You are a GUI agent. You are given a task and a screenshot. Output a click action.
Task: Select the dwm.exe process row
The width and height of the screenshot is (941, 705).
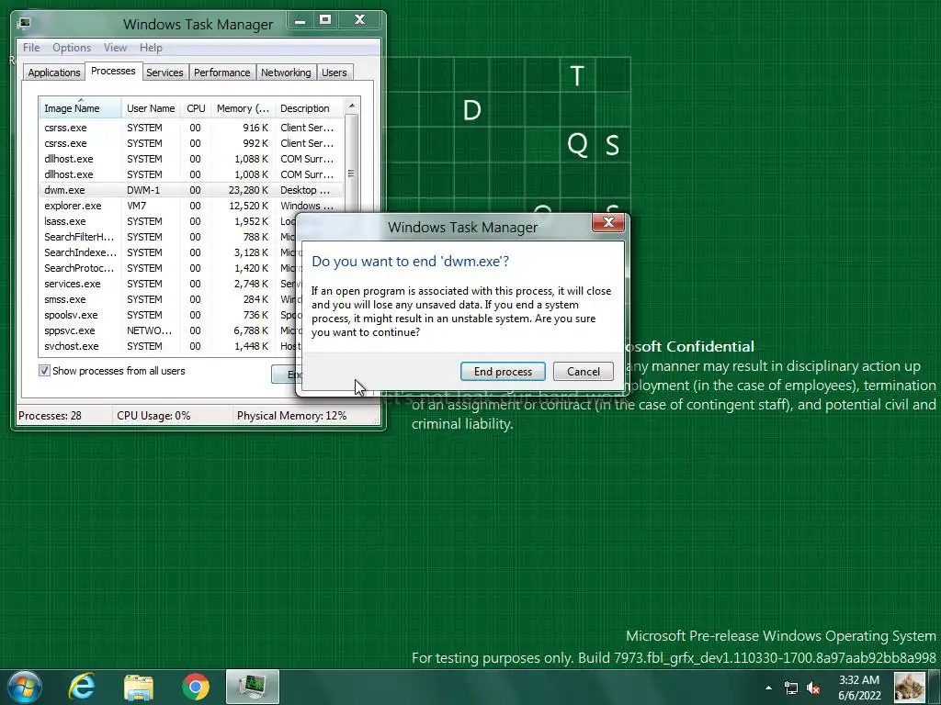pos(191,190)
